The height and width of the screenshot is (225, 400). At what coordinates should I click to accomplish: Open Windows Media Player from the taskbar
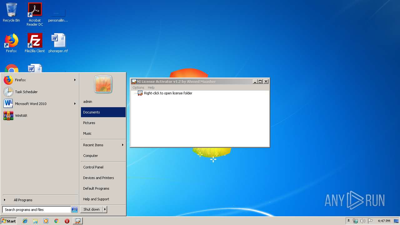click(x=46, y=221)
